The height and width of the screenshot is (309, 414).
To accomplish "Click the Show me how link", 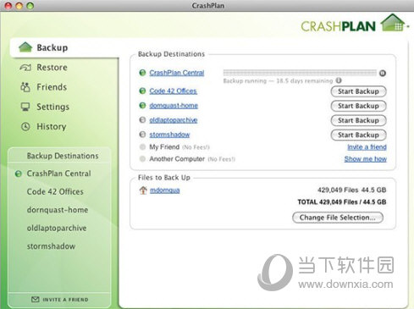I will click(366, 159).
